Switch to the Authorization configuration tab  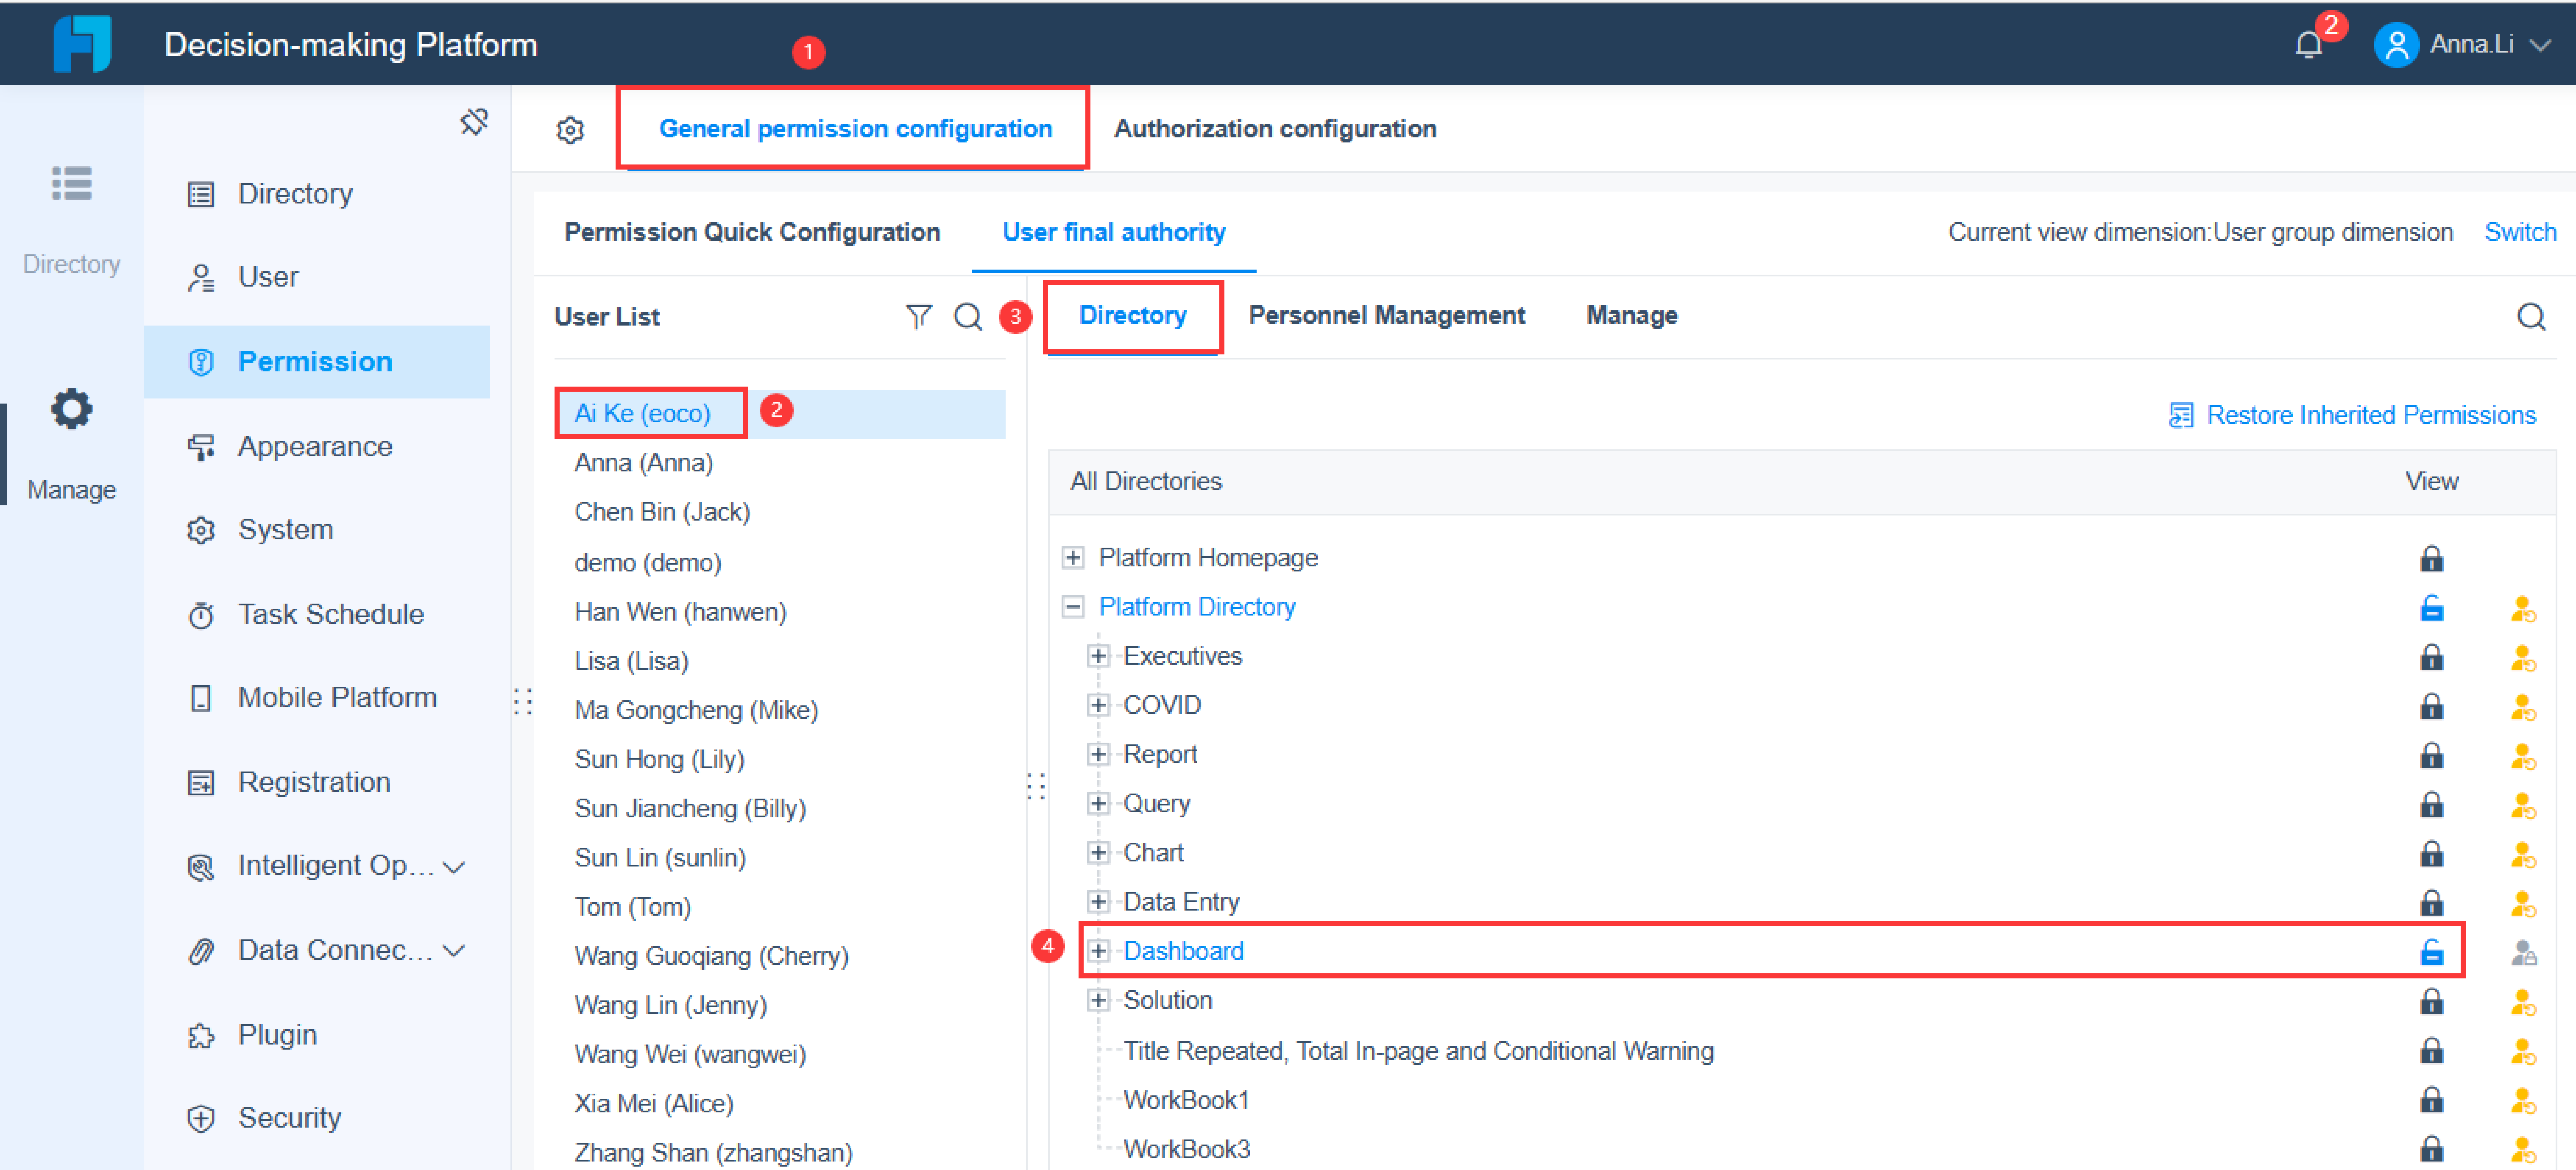[1275, 128]
